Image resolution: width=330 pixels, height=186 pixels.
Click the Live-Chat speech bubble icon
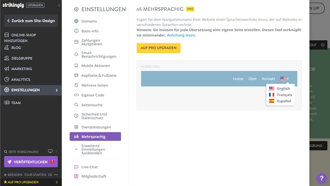coord(76,167)
